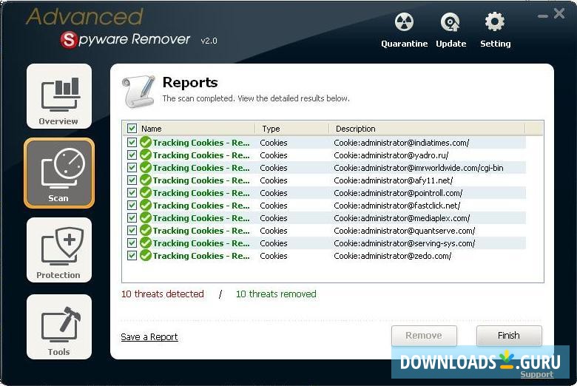The image size is (577, 386).
Task: Uncheck the serving-sys.com cookie row
Action: [132, 243]
